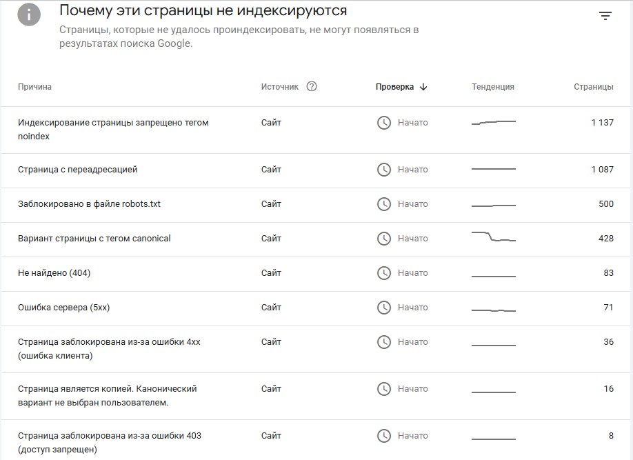Open the filter rows icon
The width and height of the screenshot is (633, 460).
click(605, 16)
